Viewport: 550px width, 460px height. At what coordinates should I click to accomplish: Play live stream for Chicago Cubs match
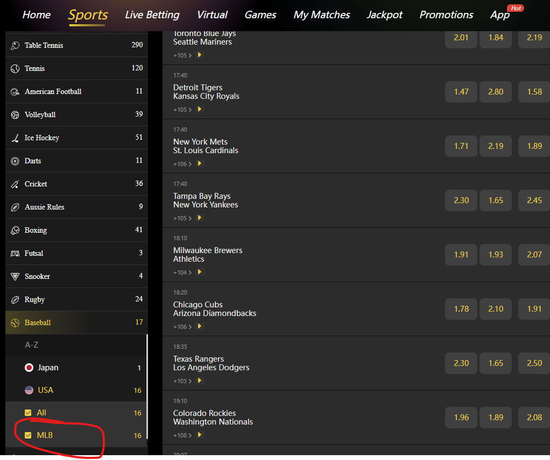199,326
